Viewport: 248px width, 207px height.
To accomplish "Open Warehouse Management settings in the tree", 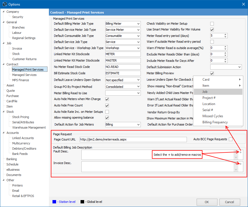I will 29,127.
